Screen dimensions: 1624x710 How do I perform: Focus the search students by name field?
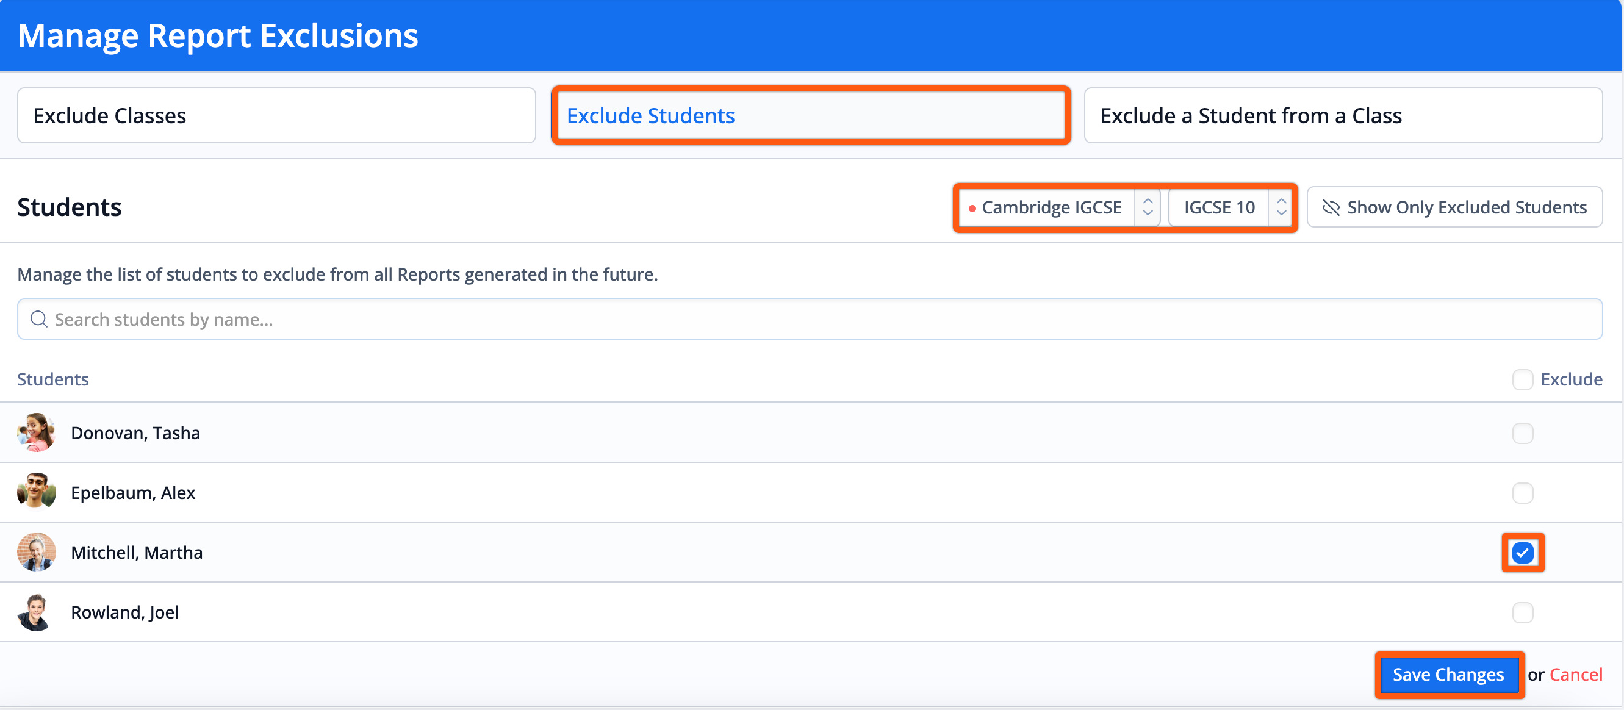pos(819,319)
